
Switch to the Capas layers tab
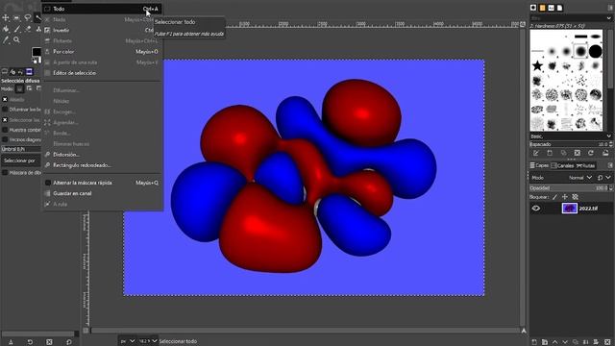tap(540, 165)
